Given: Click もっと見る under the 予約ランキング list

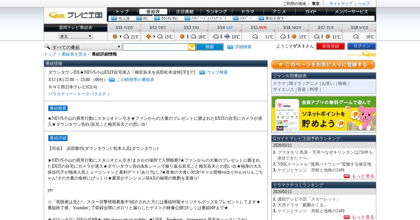Looking at the screenshot, I should pyautogui.click(x=363, y=176).
